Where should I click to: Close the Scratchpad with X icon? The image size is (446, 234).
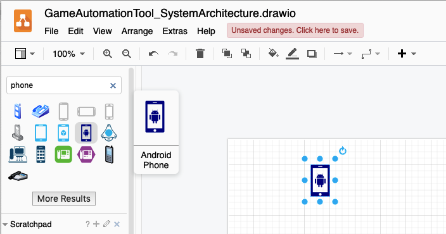pyautogui.click(x=117, y=225)
